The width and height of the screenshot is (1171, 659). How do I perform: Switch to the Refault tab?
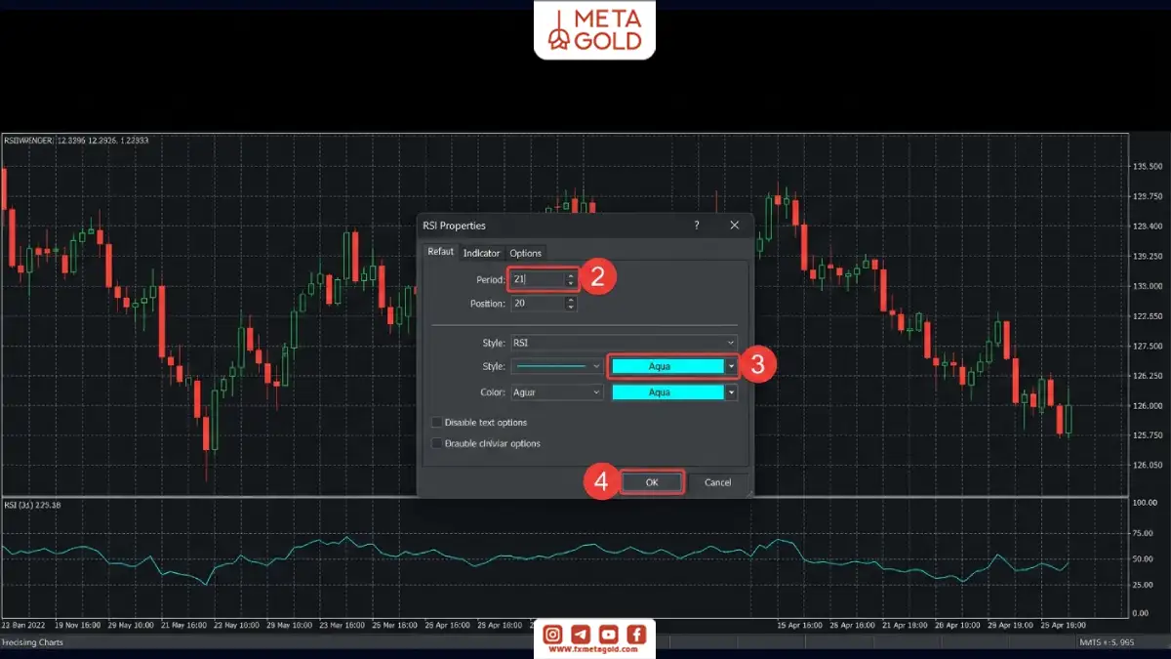click(440, 252)
